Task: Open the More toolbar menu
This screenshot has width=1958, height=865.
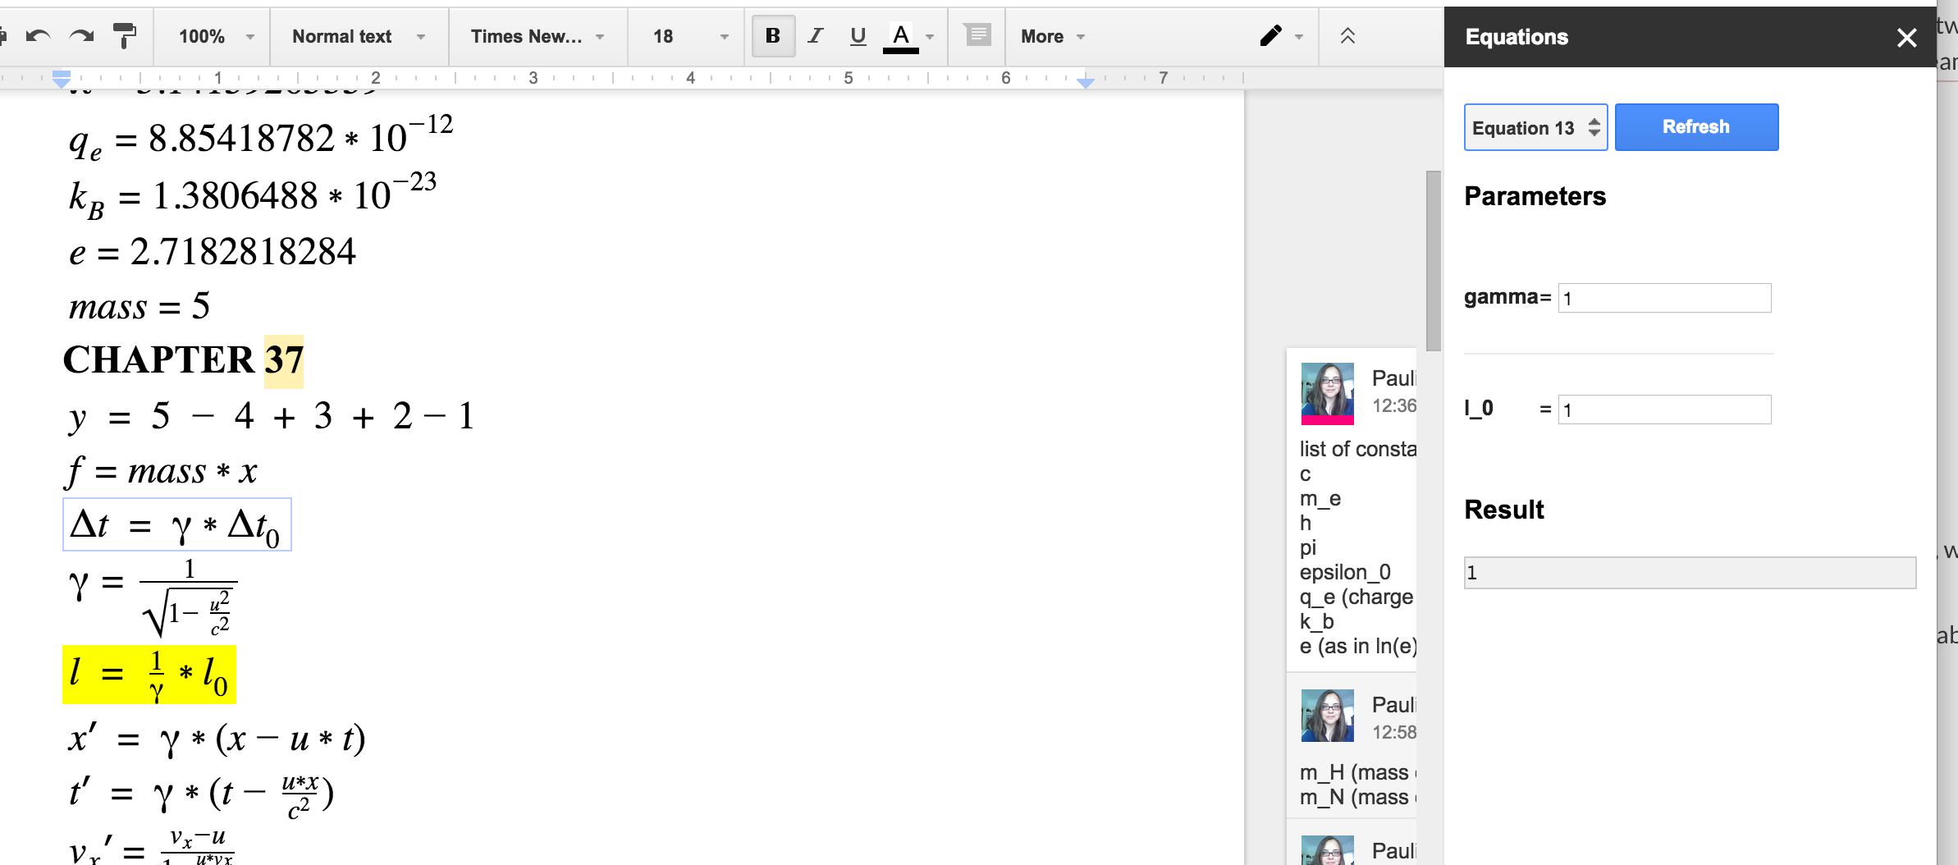Action: tap(1053, 36)
